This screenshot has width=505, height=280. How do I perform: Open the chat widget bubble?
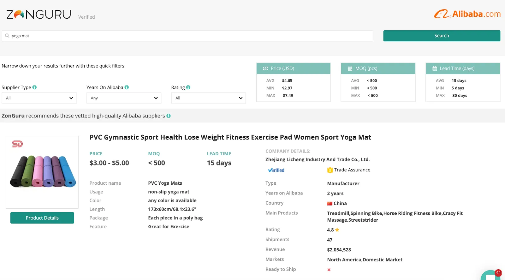[491, 275]
